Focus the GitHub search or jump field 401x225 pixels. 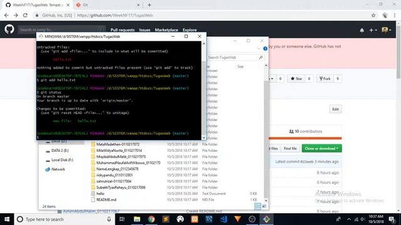coord(61,29)
